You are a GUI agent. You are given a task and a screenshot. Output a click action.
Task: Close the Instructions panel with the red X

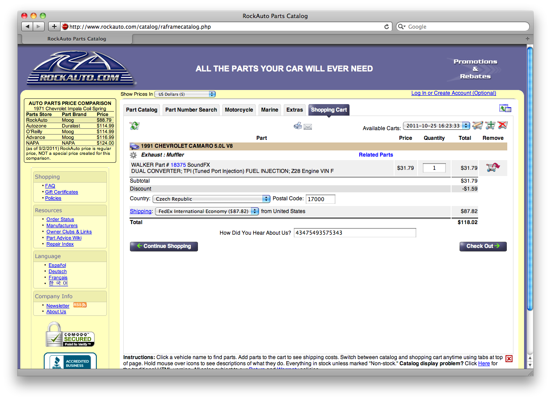pos(509,359)
